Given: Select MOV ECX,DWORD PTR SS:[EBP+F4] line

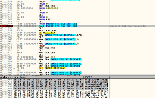Looking at the screenshot, I should (60, 64).
